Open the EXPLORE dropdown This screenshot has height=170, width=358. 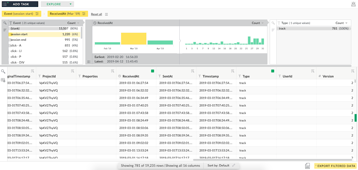pos(58,4)
